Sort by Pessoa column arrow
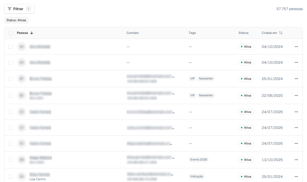307x182 pixels. click(x=32, y=33)
